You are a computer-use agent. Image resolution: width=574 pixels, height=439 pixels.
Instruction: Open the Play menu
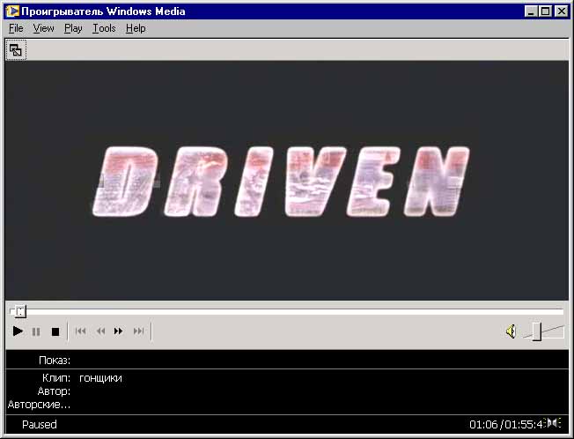[x=73, y=28]
